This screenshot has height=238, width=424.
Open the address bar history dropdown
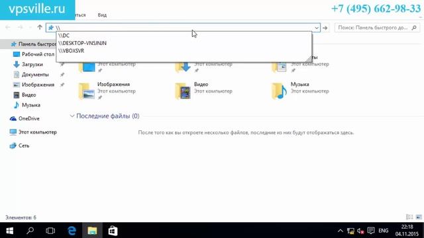tap(317, 28)
